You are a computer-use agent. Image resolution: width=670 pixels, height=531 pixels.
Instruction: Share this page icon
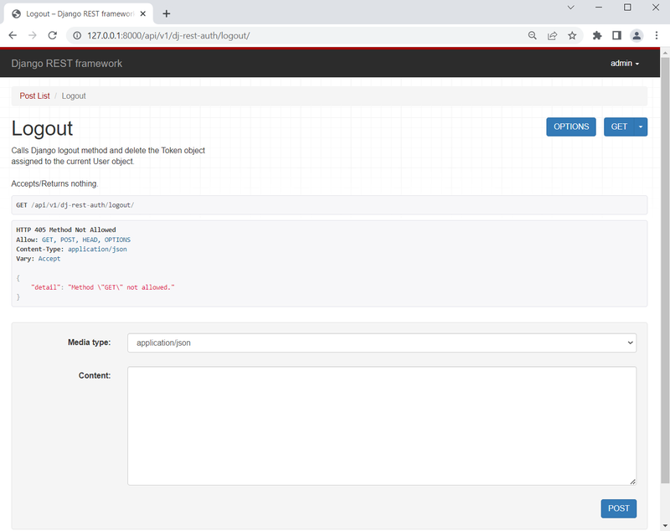tap(552, 35)
